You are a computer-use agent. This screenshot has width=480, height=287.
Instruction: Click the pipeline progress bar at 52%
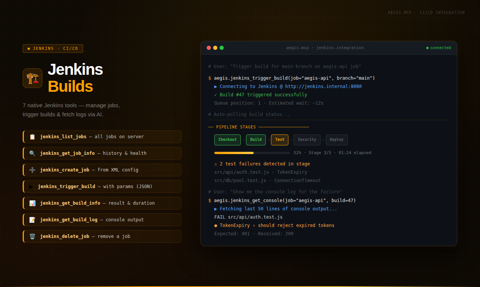point(252,153)
